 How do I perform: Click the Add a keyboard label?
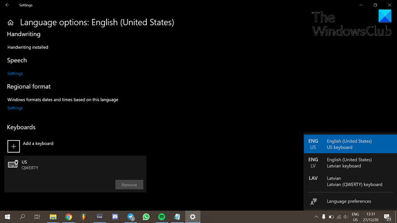tap(38, 143)
